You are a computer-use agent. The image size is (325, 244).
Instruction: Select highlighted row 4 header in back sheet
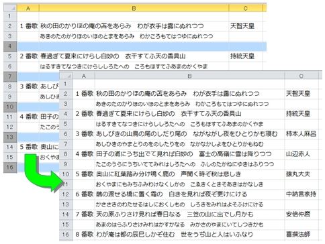pyautogui.click(x=10, y=46)
